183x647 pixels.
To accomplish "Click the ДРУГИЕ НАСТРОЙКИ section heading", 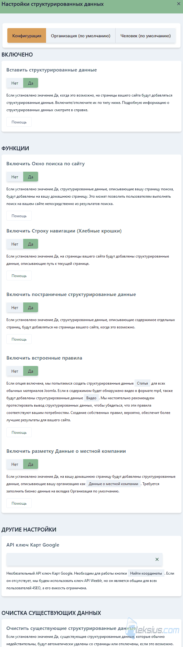I will tap(29, 530).
